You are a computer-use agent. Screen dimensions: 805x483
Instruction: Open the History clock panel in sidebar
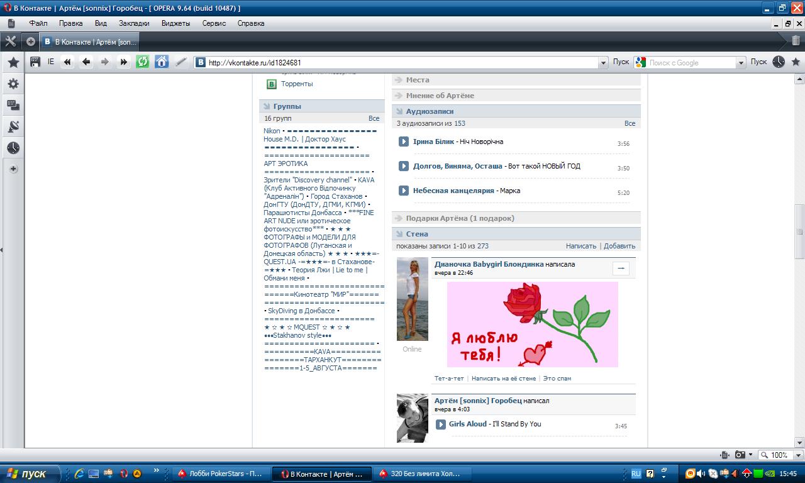click(x=13, y=148)
